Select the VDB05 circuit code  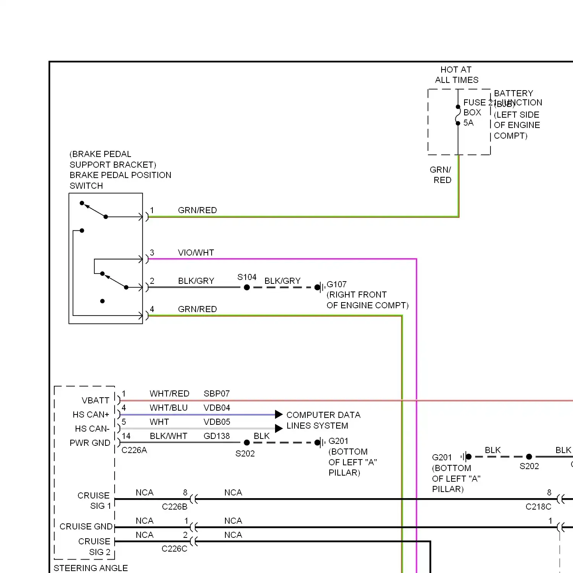tap(217, 422)
